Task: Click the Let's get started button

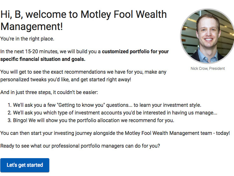Action: (x=25, y=165)
